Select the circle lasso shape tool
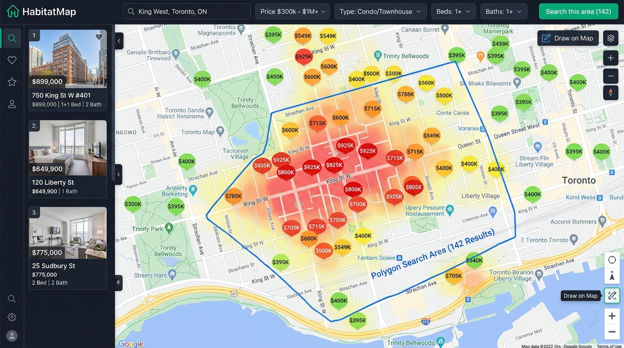This screenshot has height=348, width=624. pos(612,260)
